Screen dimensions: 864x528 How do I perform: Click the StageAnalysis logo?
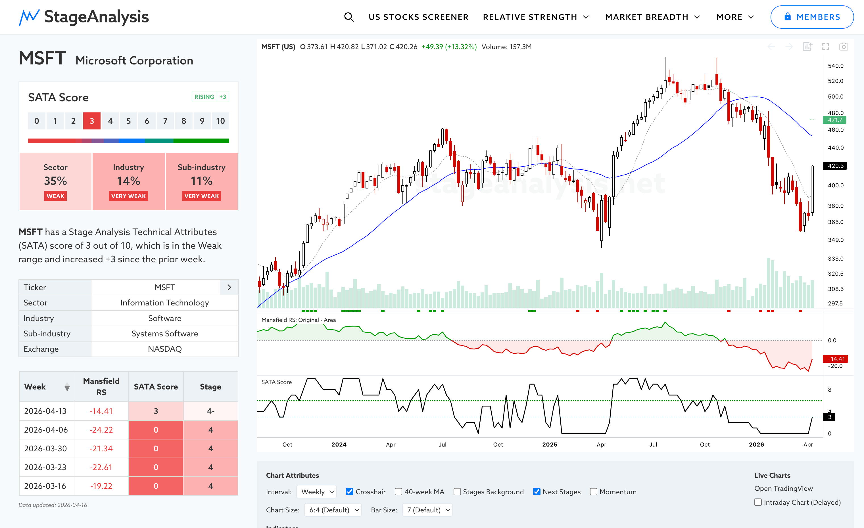(84, 17)
